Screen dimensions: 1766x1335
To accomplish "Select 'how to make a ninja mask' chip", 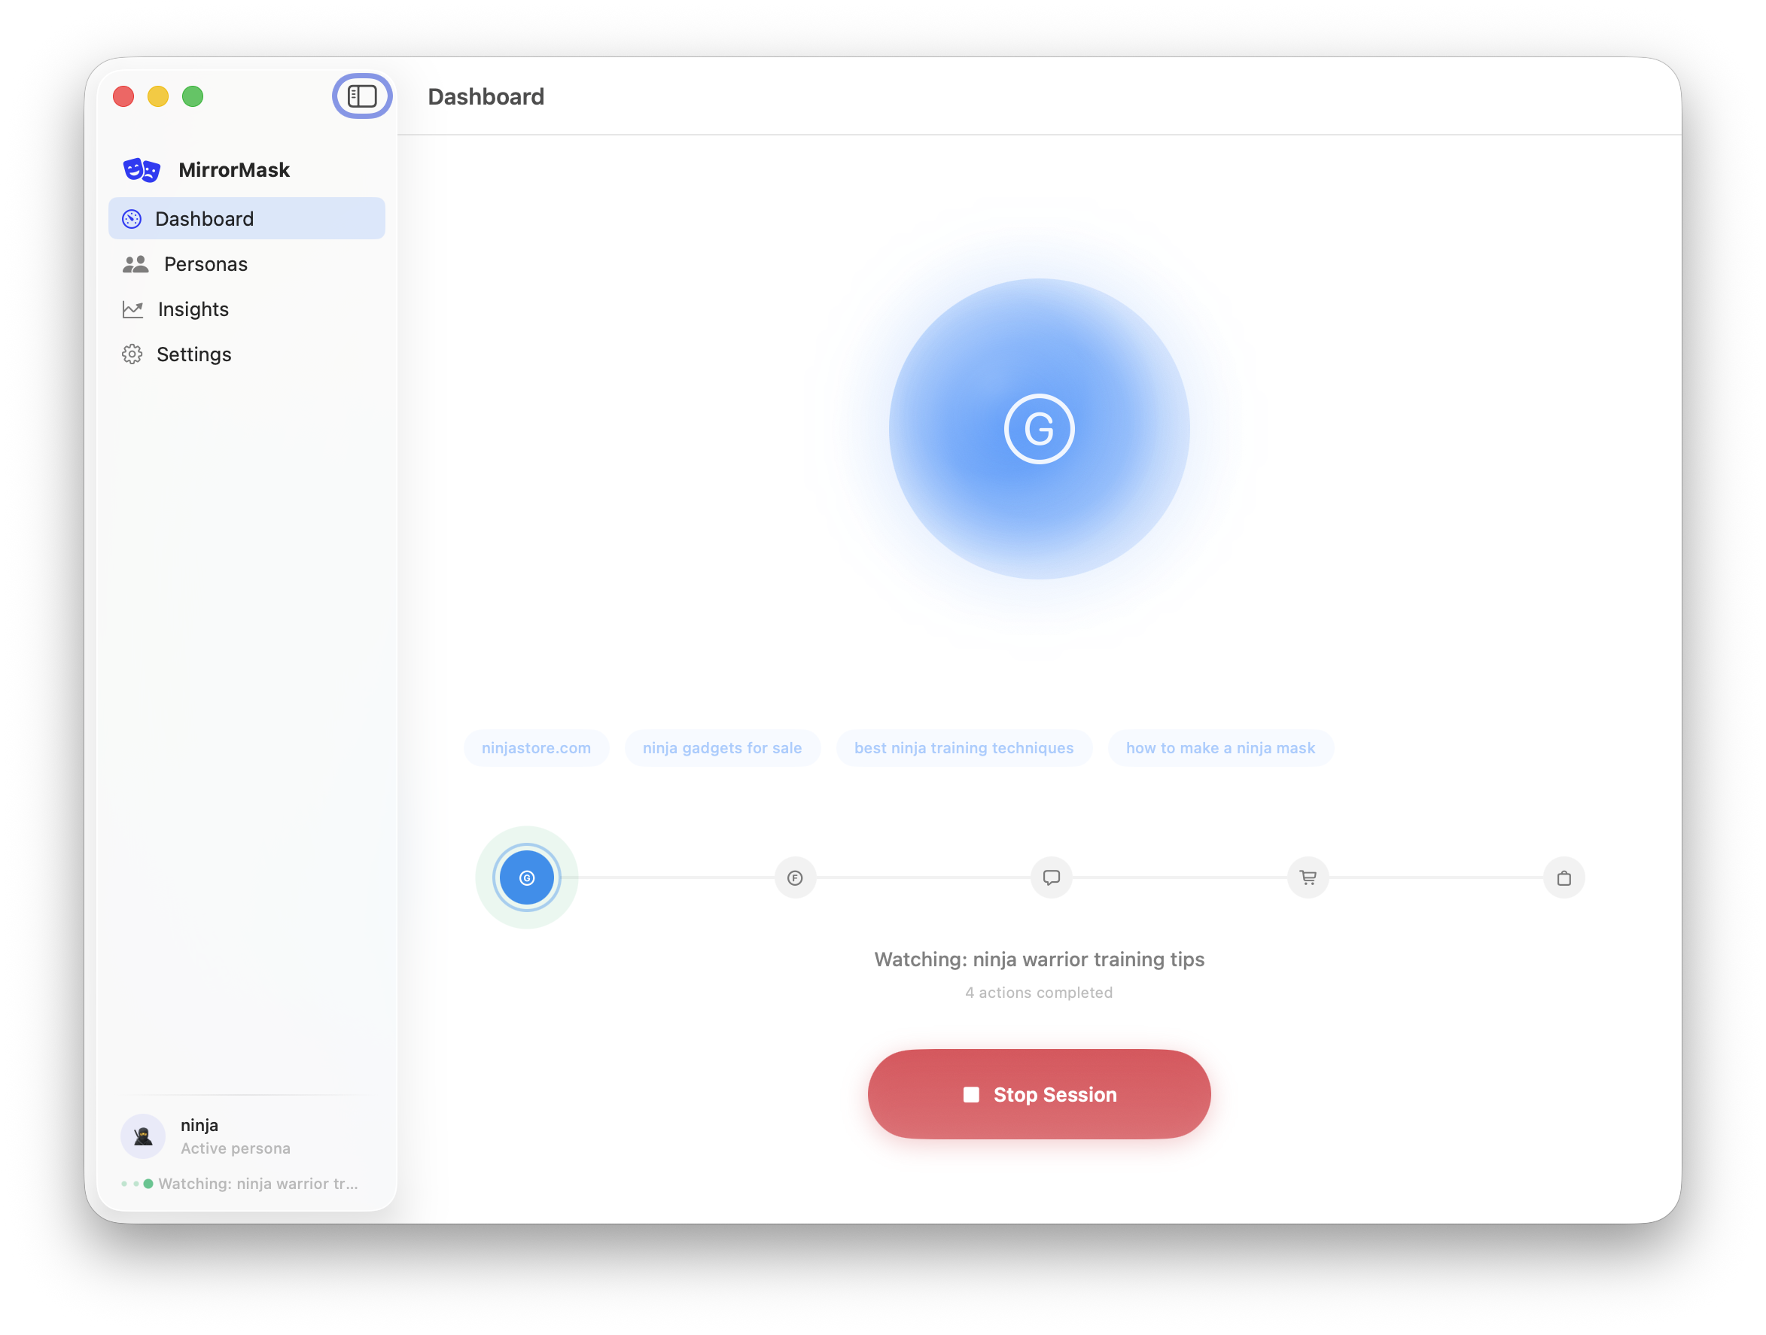I will 1220,749.
